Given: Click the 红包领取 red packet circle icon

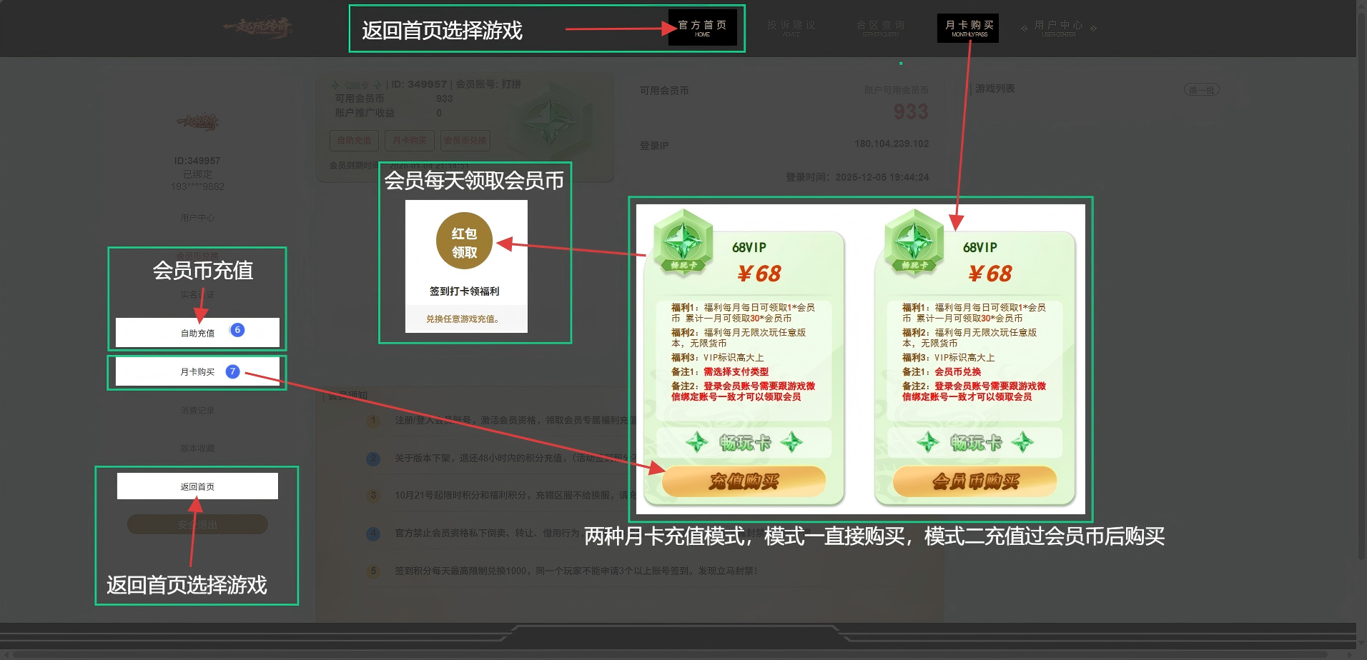Looking at the screenshot, I should click(x=465, y=240).
